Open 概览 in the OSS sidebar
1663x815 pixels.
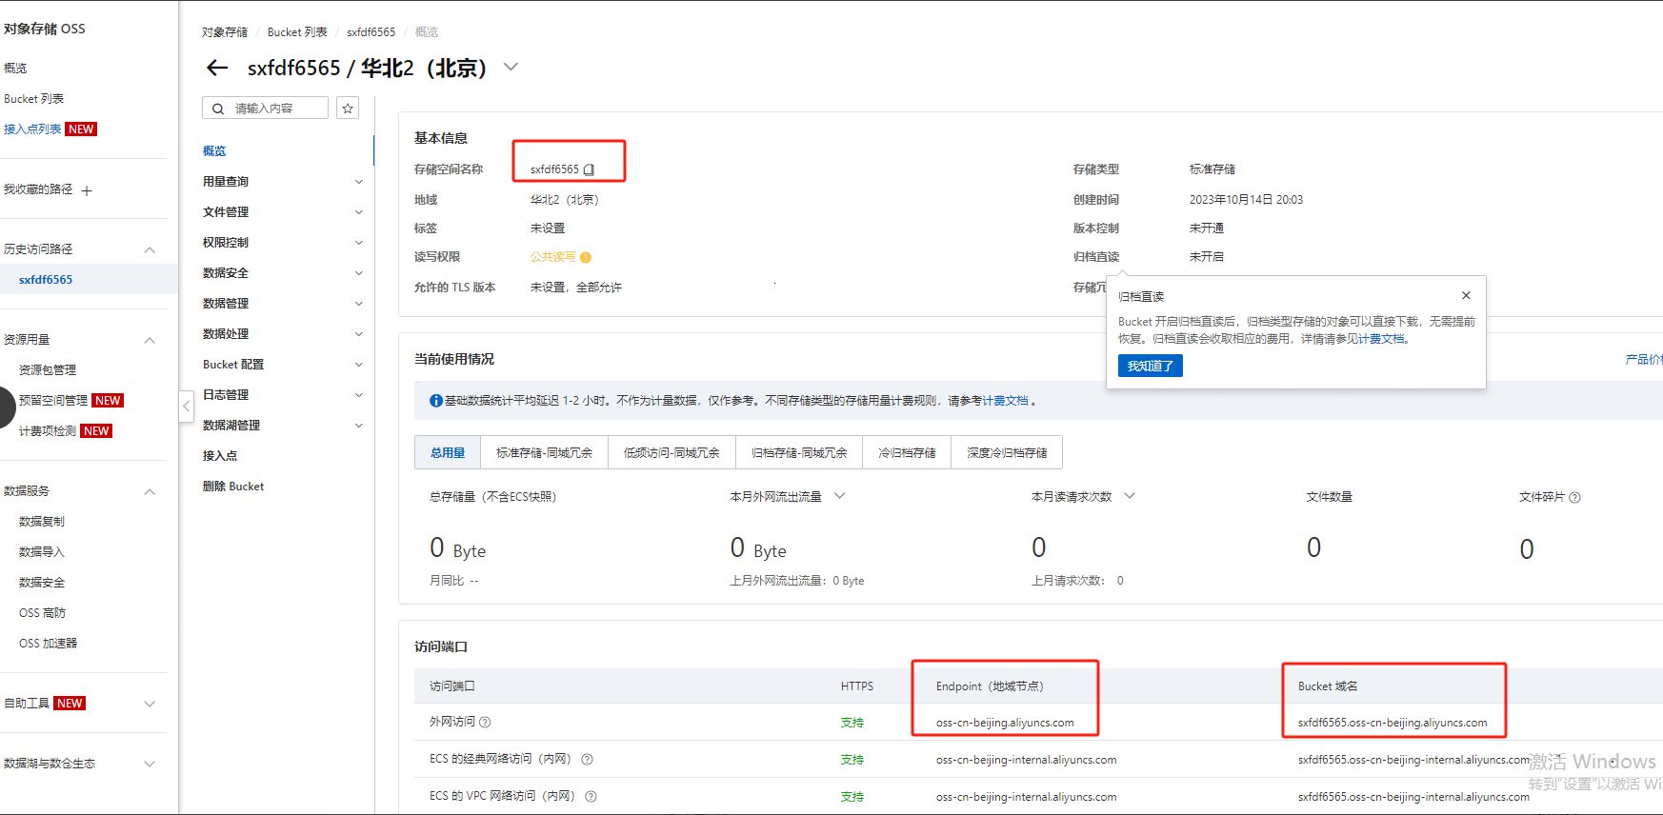pyautogui.click(x=15, y=69)
